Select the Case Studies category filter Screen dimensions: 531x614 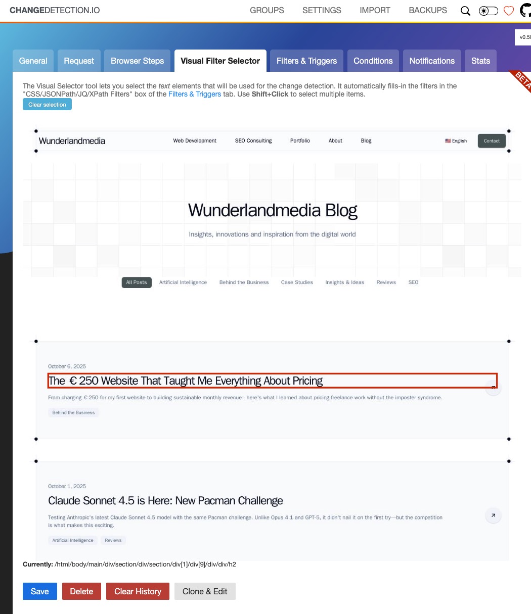click(x=297, y=282)
